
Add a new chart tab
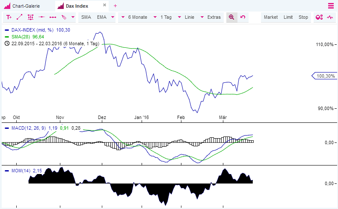116,6
